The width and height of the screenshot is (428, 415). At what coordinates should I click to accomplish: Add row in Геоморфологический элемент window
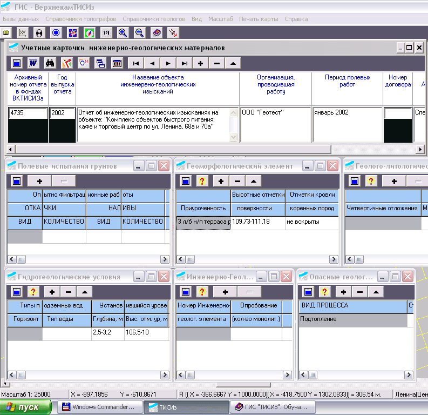pos(221,181)
